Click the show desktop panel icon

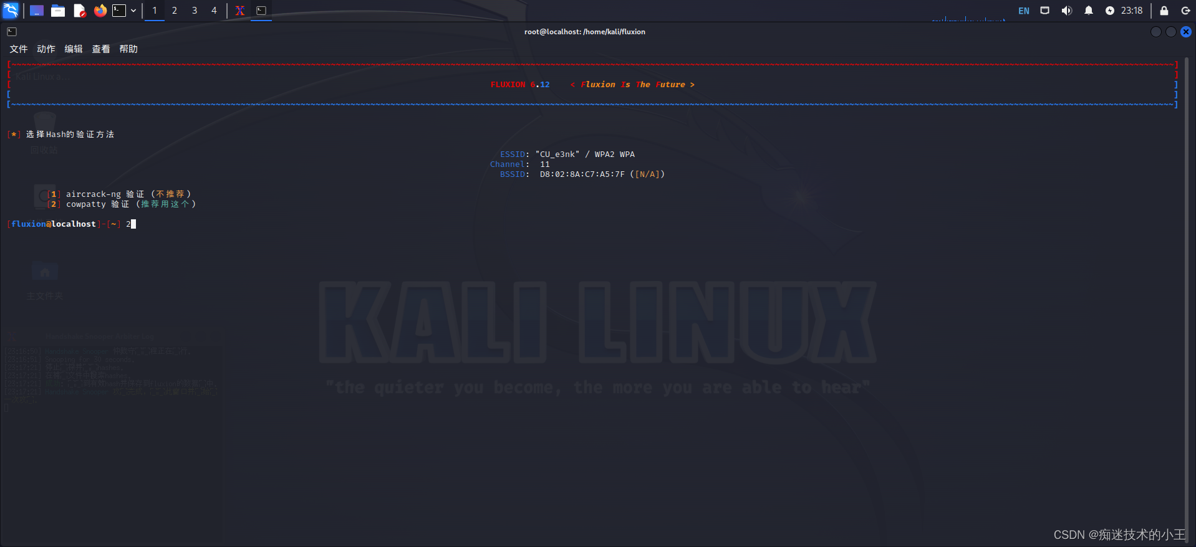[x=37, y=11]
